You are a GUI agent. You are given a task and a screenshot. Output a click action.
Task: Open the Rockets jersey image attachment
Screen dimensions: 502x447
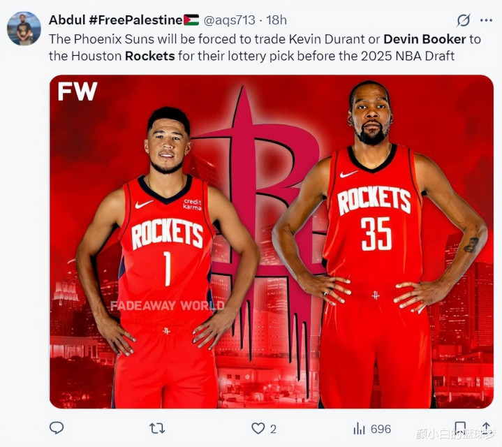[x=272, y=242]
